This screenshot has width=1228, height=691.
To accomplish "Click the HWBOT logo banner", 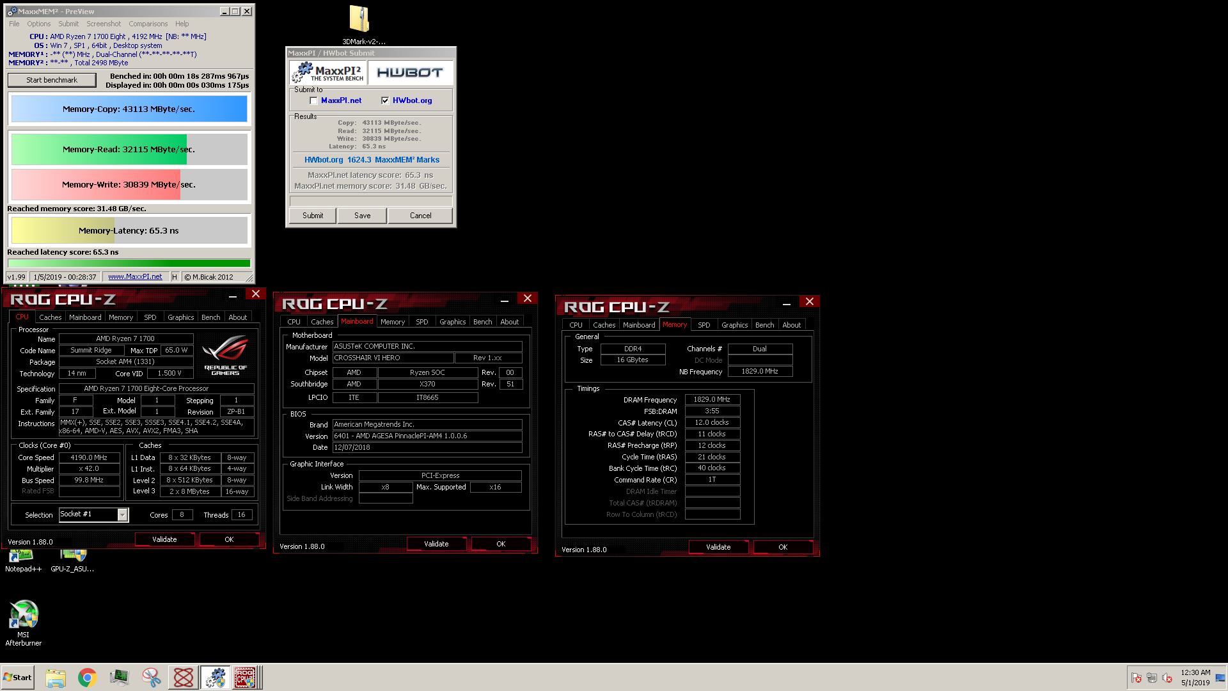I will coord(410,73).
